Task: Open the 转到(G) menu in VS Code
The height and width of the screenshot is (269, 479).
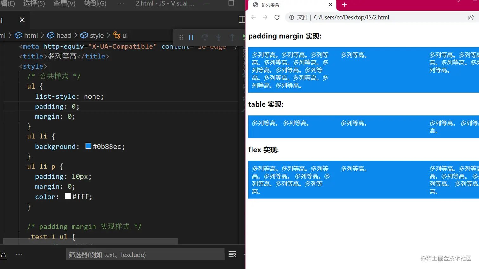Action: 95,3
